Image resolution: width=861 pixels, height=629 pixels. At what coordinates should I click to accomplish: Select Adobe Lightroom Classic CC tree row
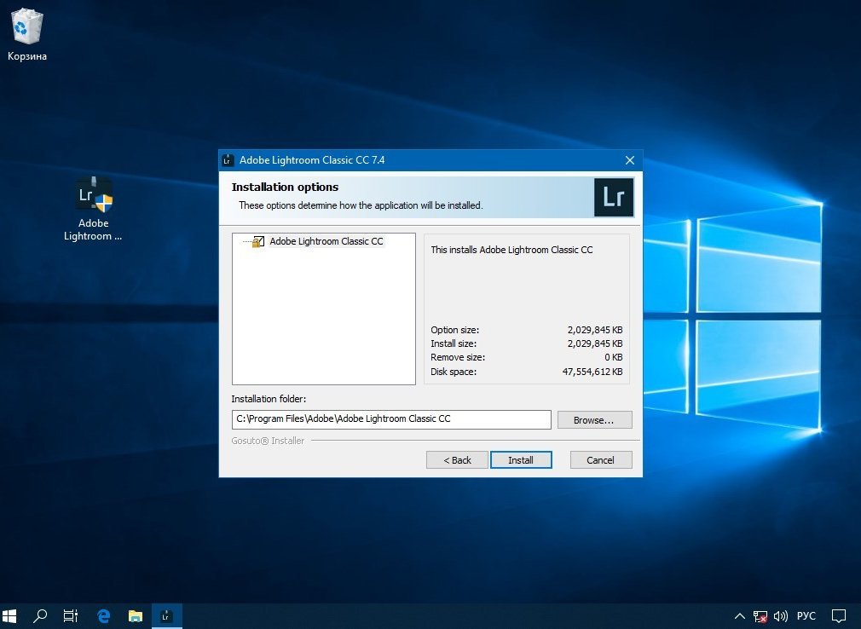[x=326, y=241]
